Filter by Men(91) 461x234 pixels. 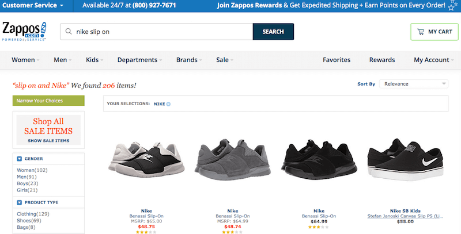27,177
